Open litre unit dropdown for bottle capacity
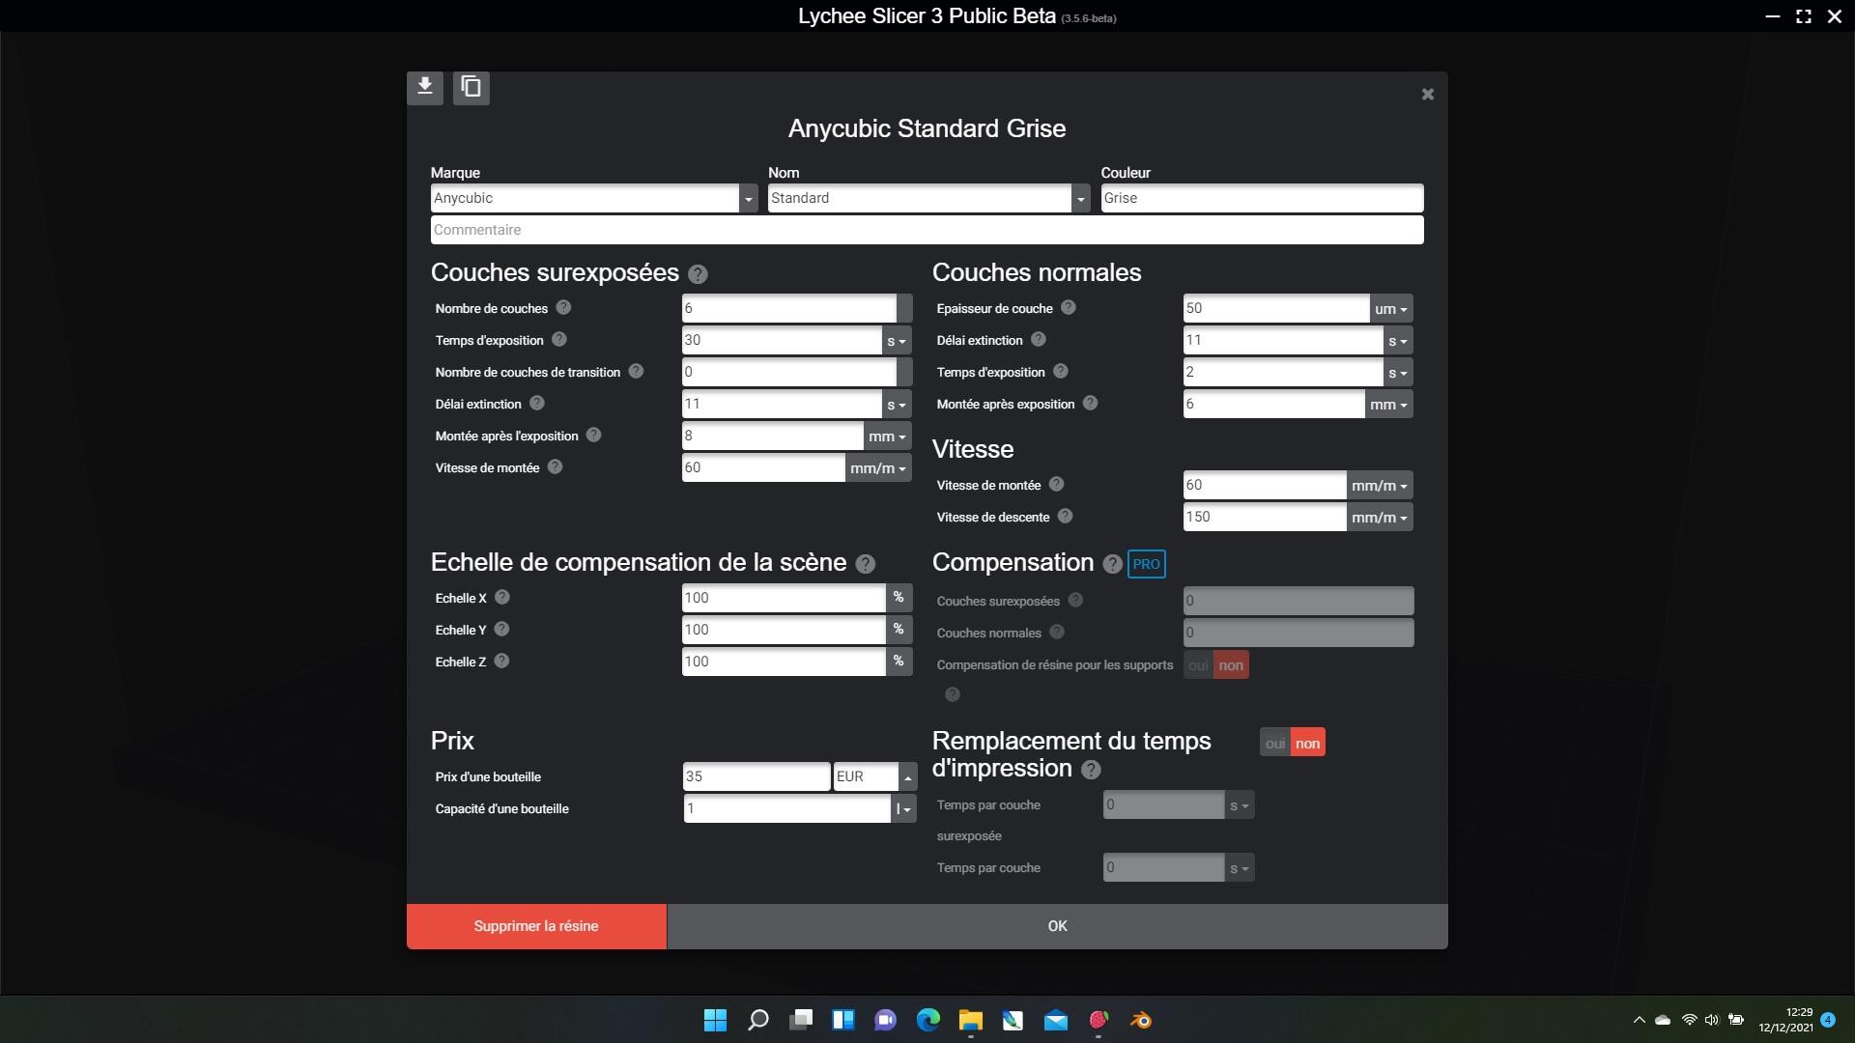Screen dimensions: 1855x1043 (x=903, y=809)
